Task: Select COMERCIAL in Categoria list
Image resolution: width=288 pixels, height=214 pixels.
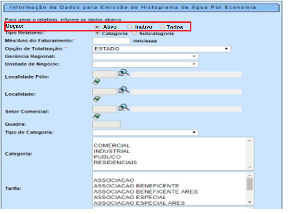Action: pyautogui.click(x=112, y=145)
